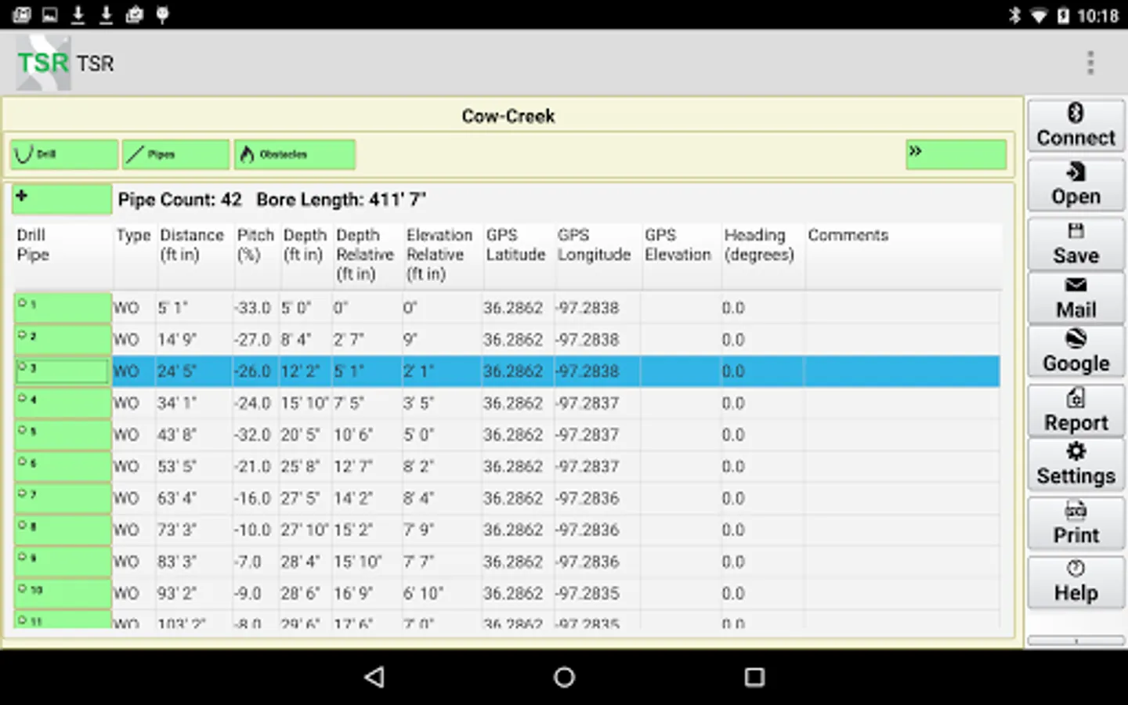Select the green pipe 3 button

pos(63,371)
